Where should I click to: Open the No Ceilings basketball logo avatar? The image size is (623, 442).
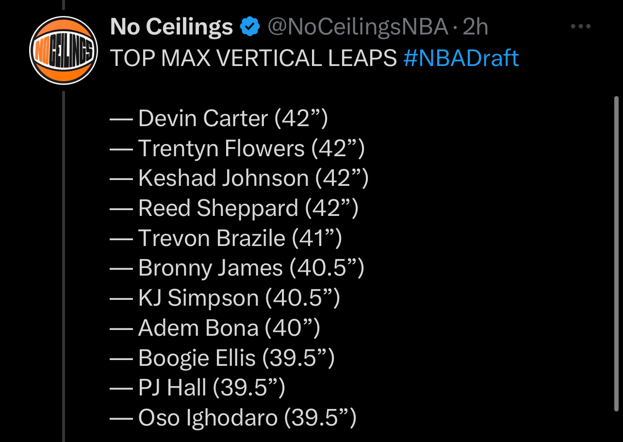coord(63,50)
